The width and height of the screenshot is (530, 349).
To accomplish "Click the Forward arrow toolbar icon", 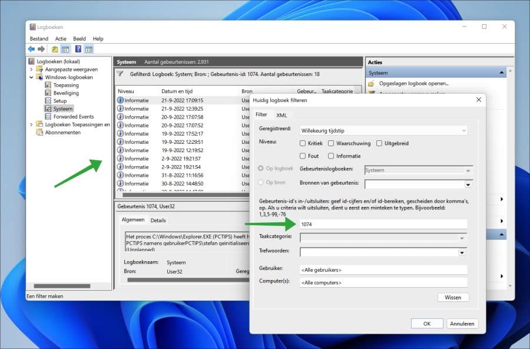I will point(41,49).
